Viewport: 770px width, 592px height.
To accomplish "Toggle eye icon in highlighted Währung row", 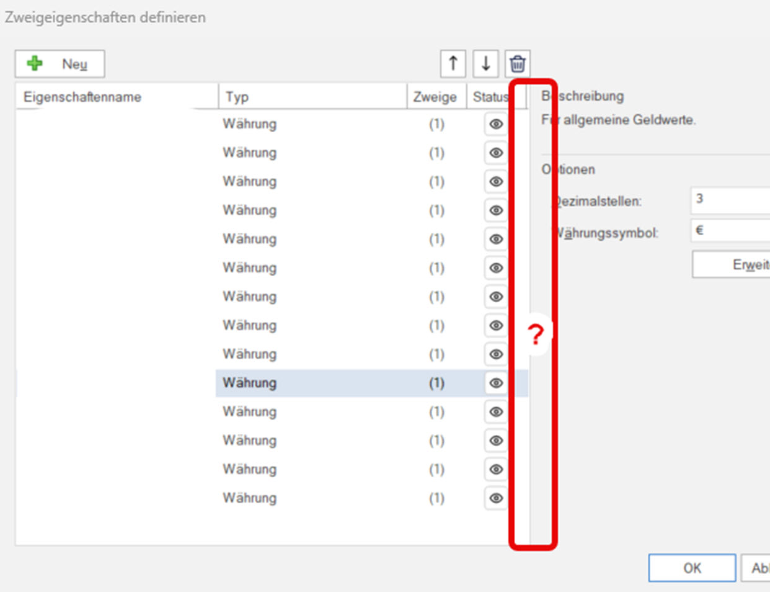I will point(496,383).
